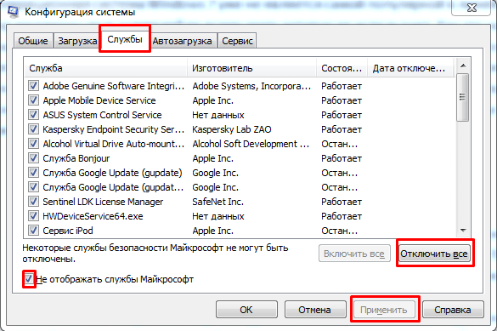Switch to the Общие tab
This screenshot has height=331, width=497.
[33, 41]
